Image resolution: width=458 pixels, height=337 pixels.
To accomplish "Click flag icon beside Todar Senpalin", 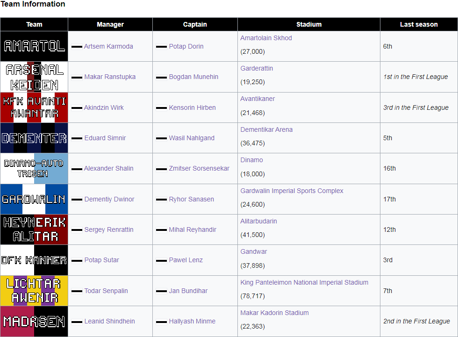I will point(77,291).
